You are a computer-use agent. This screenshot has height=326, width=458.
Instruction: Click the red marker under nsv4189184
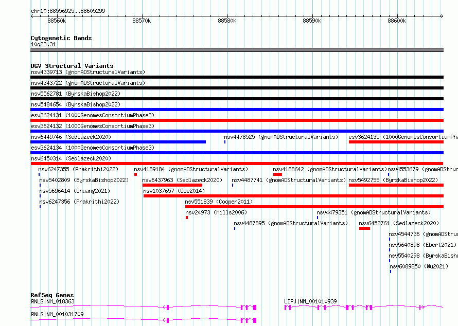135,174
